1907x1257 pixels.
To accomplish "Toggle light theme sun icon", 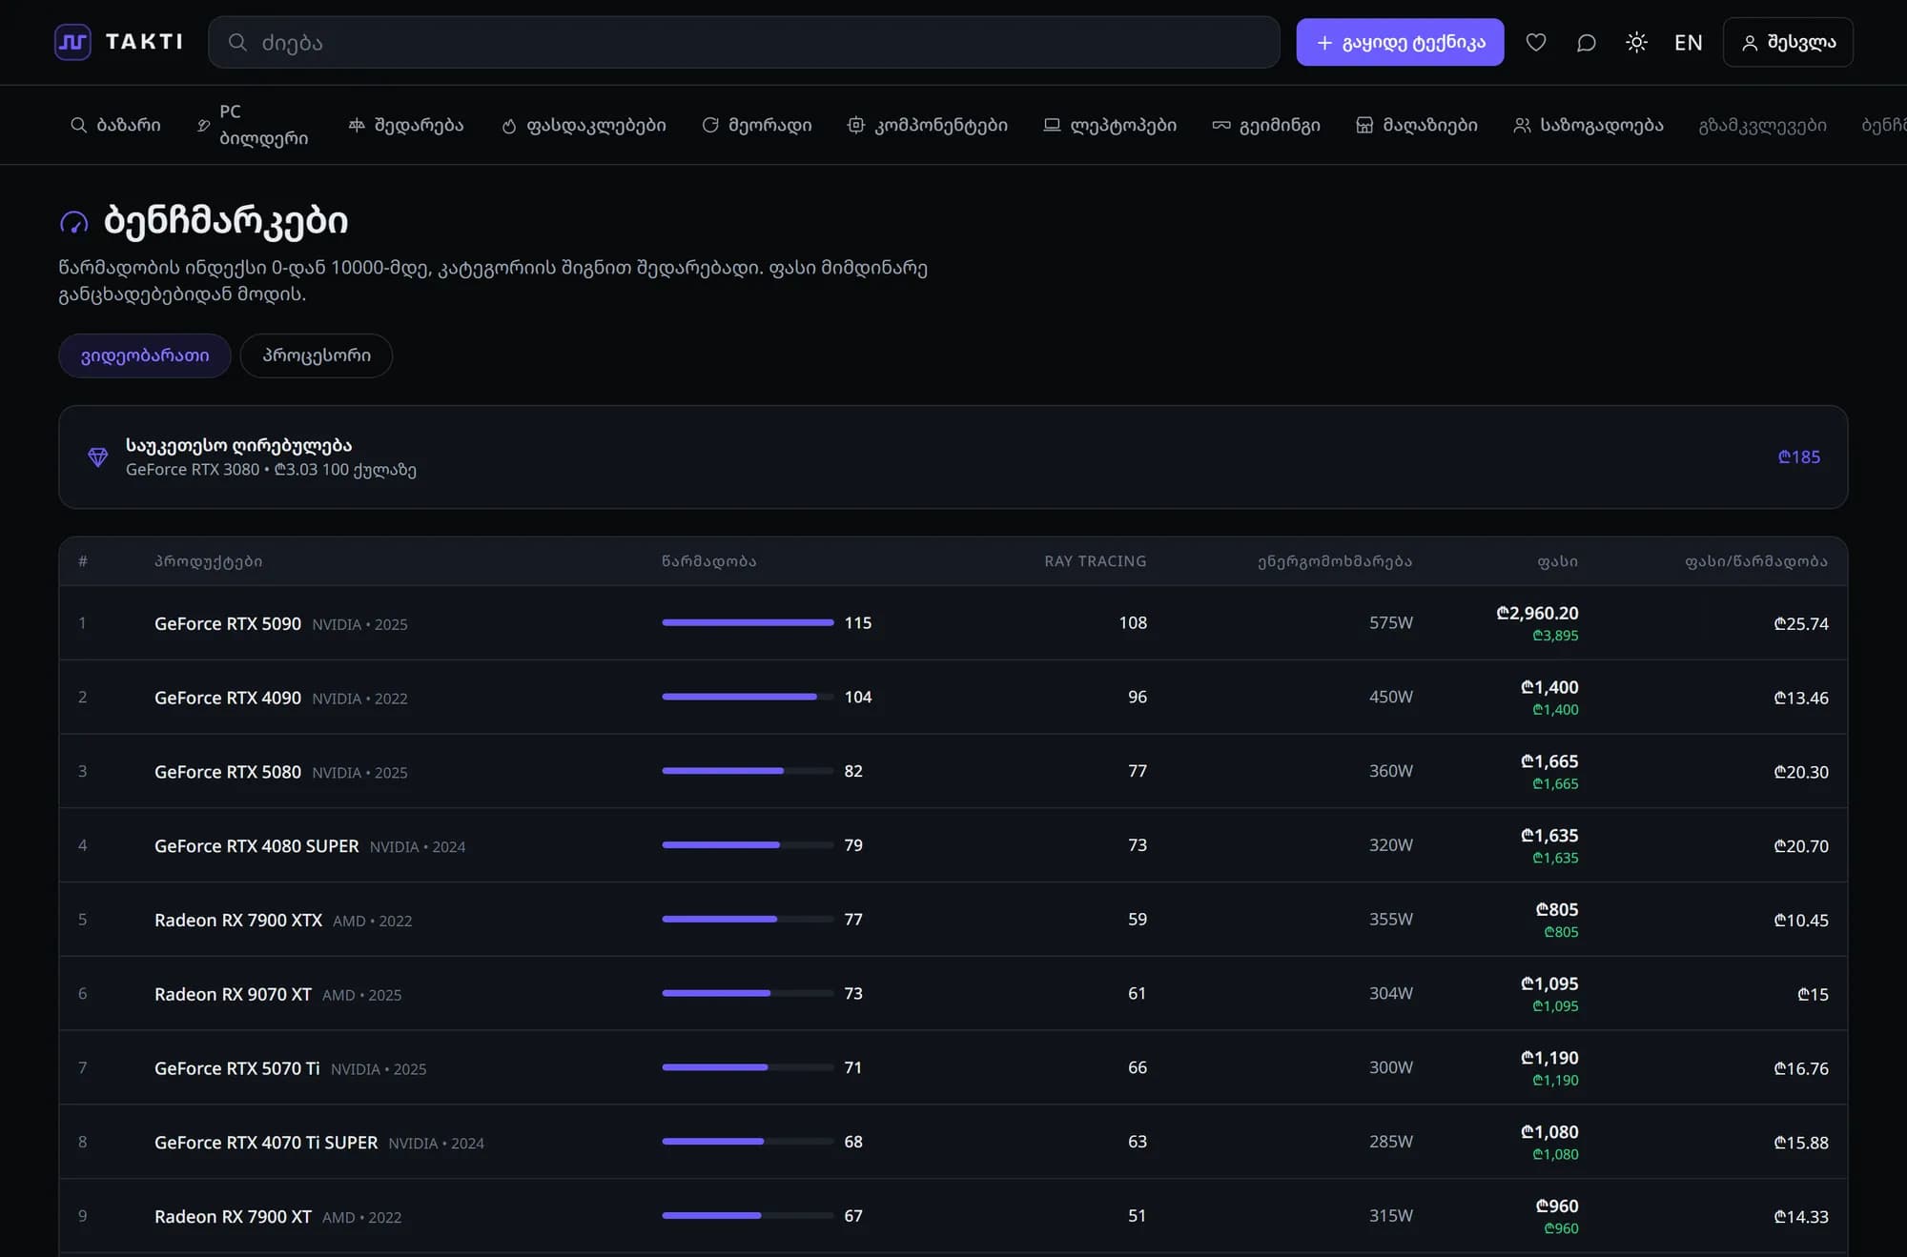I will 1636,42.
